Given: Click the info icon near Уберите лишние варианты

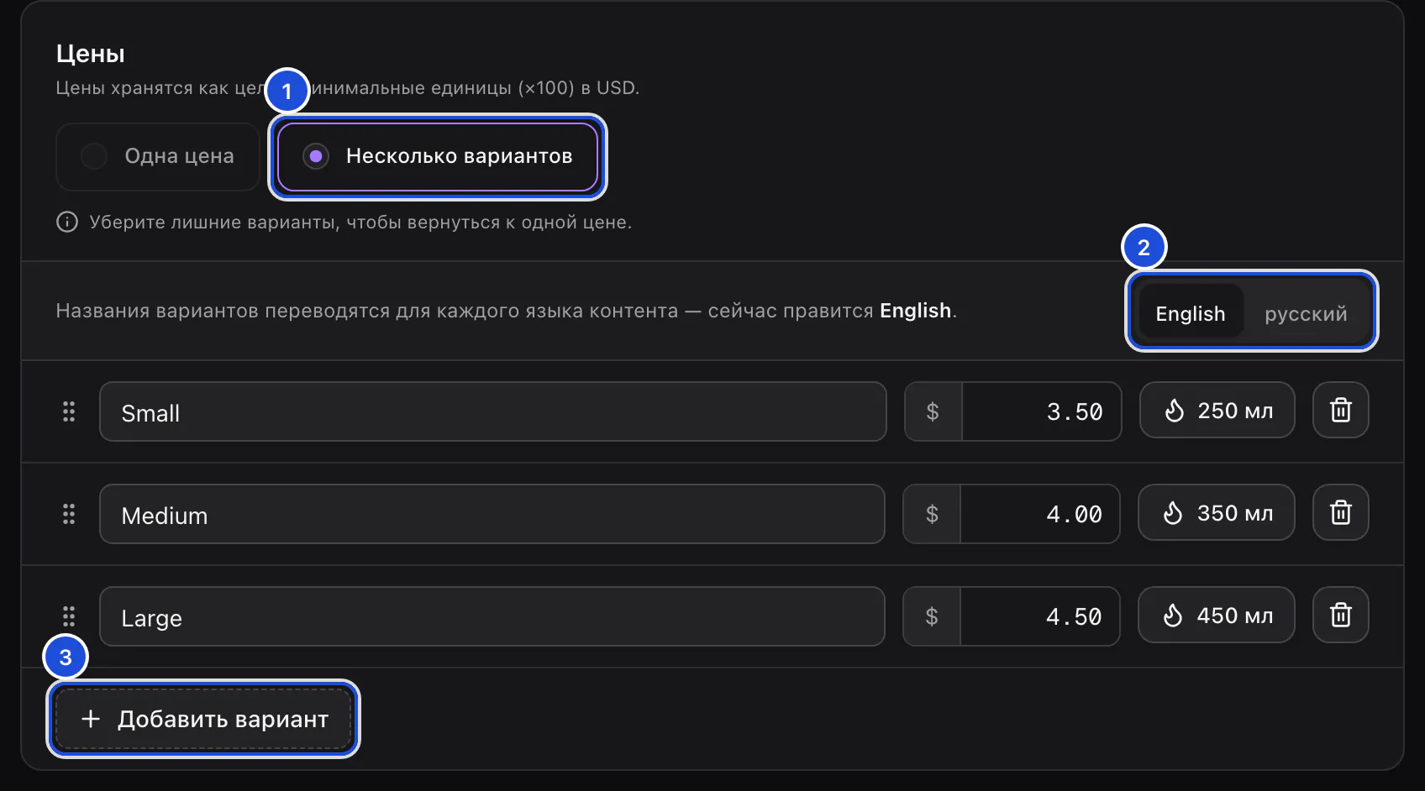Looking at the screenshot, I should 67,222.
